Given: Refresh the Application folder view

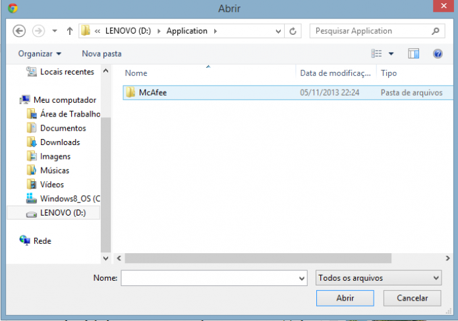Looking at the screenshot, I should (293, 31).
